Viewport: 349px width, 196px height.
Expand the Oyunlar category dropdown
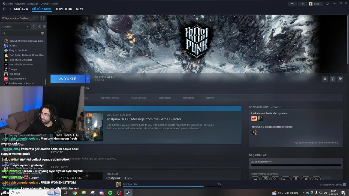pyautogui.click(x=16, y=26)
